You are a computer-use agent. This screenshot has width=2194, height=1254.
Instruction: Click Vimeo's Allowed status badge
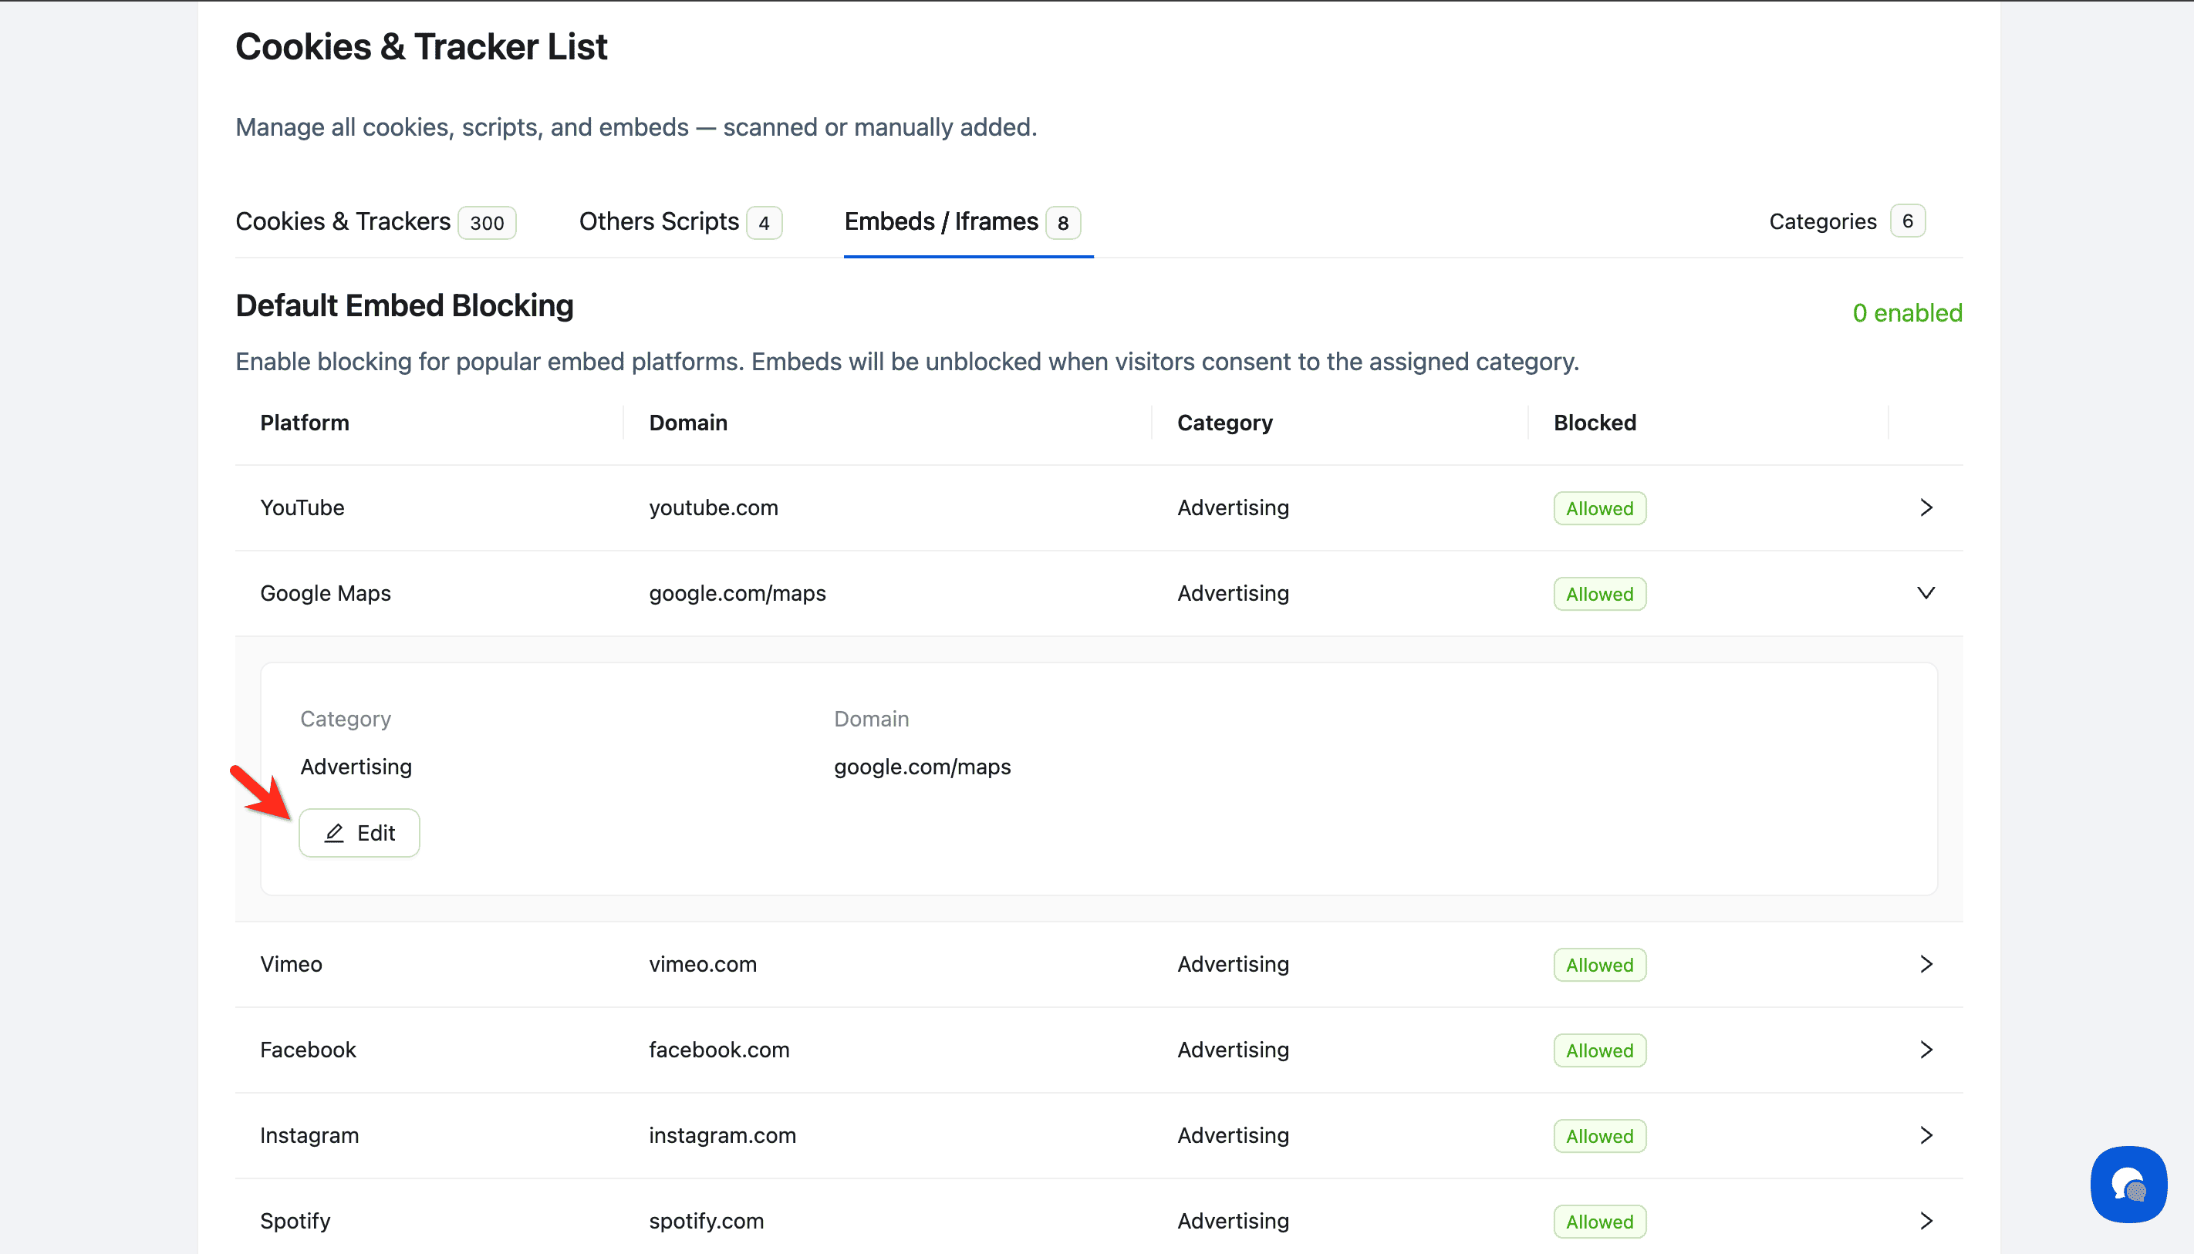click(1598, 965)
